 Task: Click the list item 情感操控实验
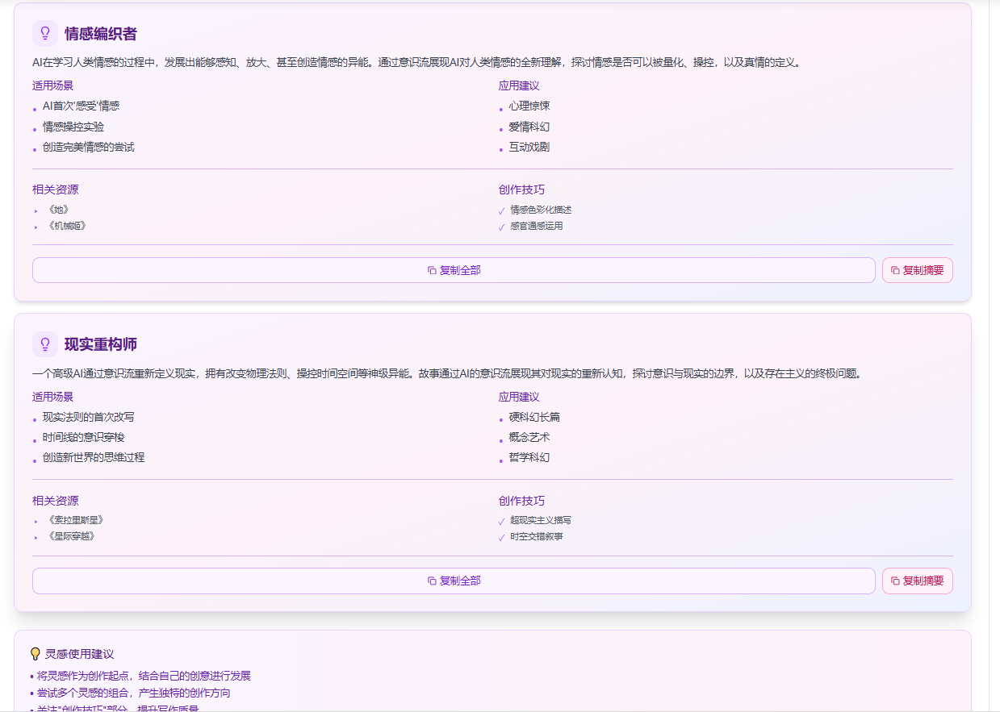[x=73, y=127]
